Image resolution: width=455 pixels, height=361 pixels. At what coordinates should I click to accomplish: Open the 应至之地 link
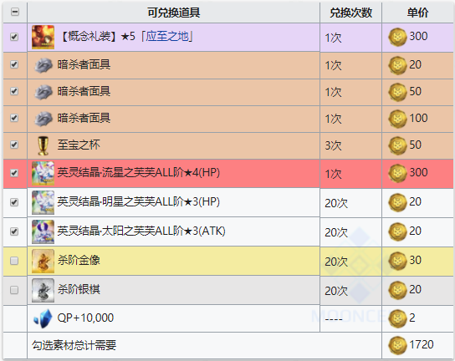point(166,37)
